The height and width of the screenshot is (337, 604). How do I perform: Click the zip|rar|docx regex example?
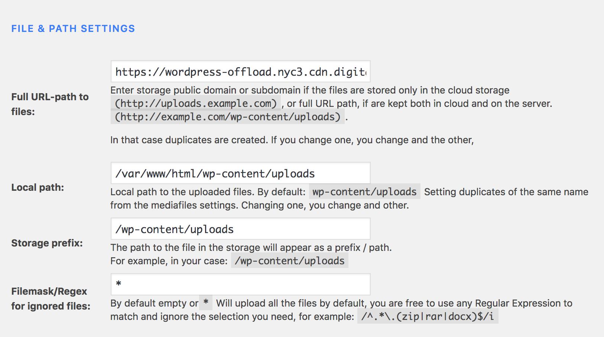coord(428,317)
